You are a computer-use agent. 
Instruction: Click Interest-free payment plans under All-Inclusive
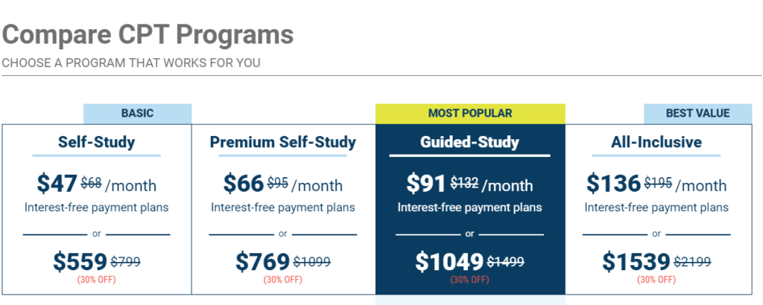(x=656, y=208)
